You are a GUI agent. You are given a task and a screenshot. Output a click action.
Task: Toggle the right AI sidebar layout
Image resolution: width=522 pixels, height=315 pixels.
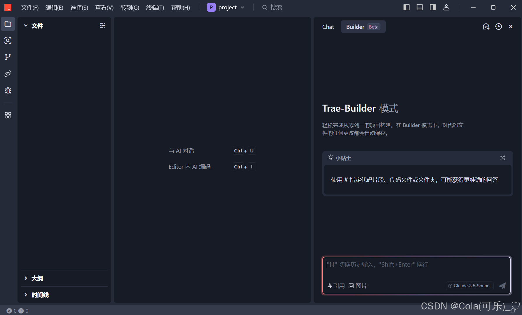click(433, 7)
